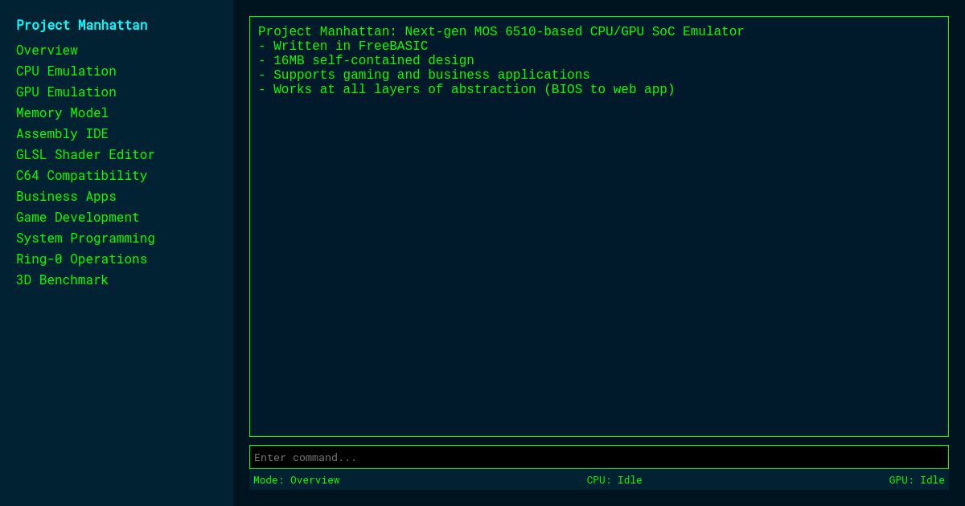Return to the Overview page
This screenshot has height=506, width=965.
tap(47, 50)
